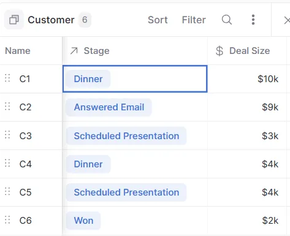The image size is (290, 236).
Task: Open the Stage column header menu
Action: coord(135,51)
